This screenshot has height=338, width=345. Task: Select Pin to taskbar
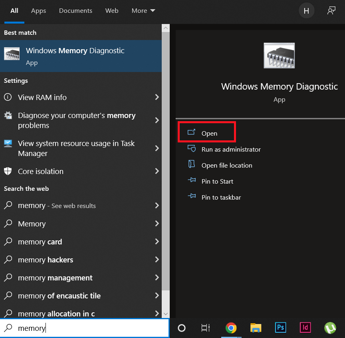pyautogui.click(x=221, y=197)
